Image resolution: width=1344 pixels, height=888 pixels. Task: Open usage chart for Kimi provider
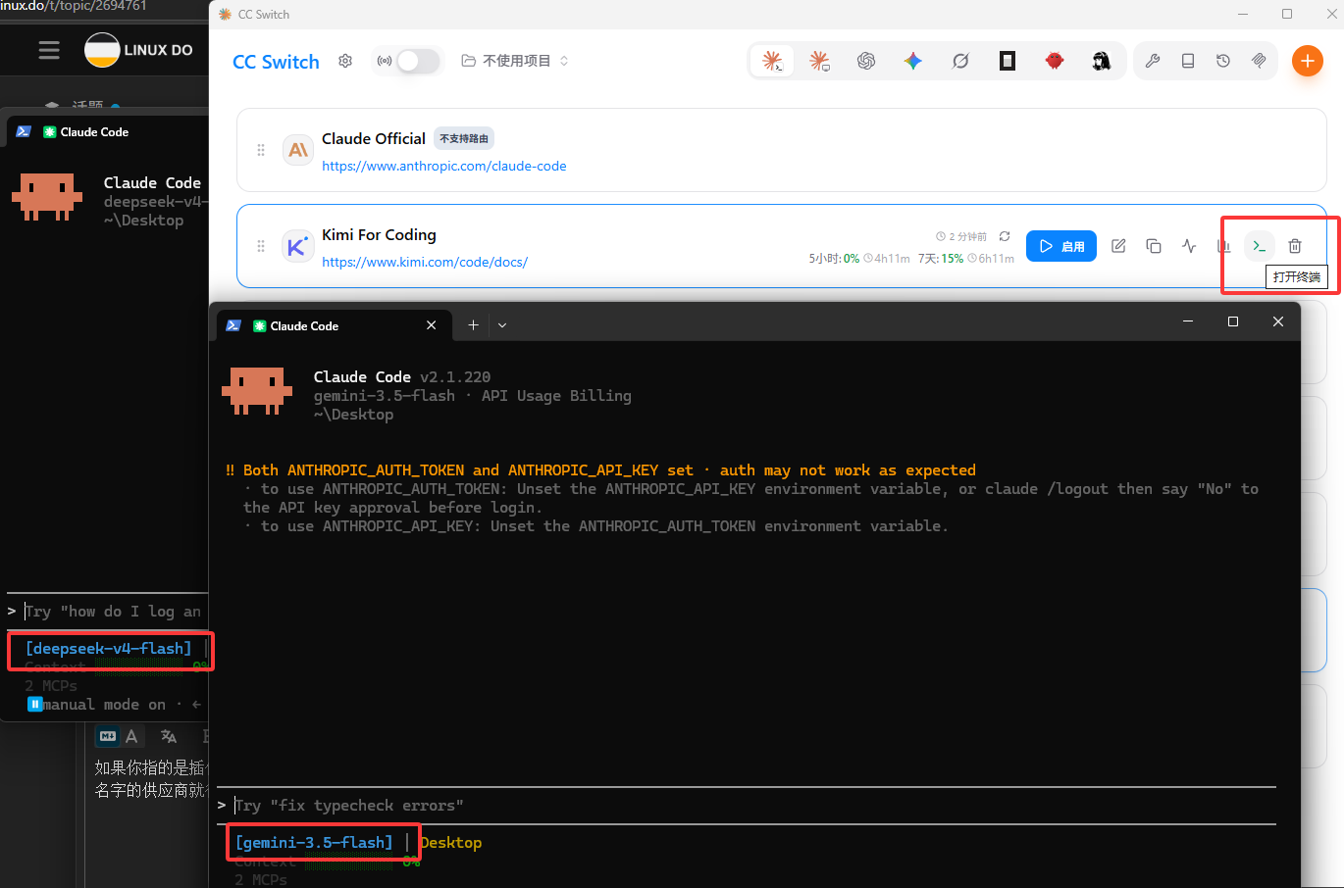pyautogui.click(x=1224, y=246)
